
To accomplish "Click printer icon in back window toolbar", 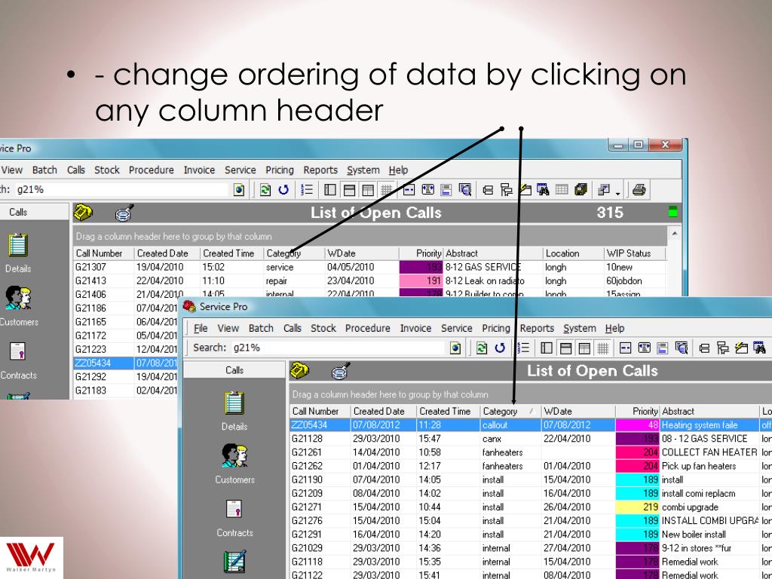I will (639, 190).
